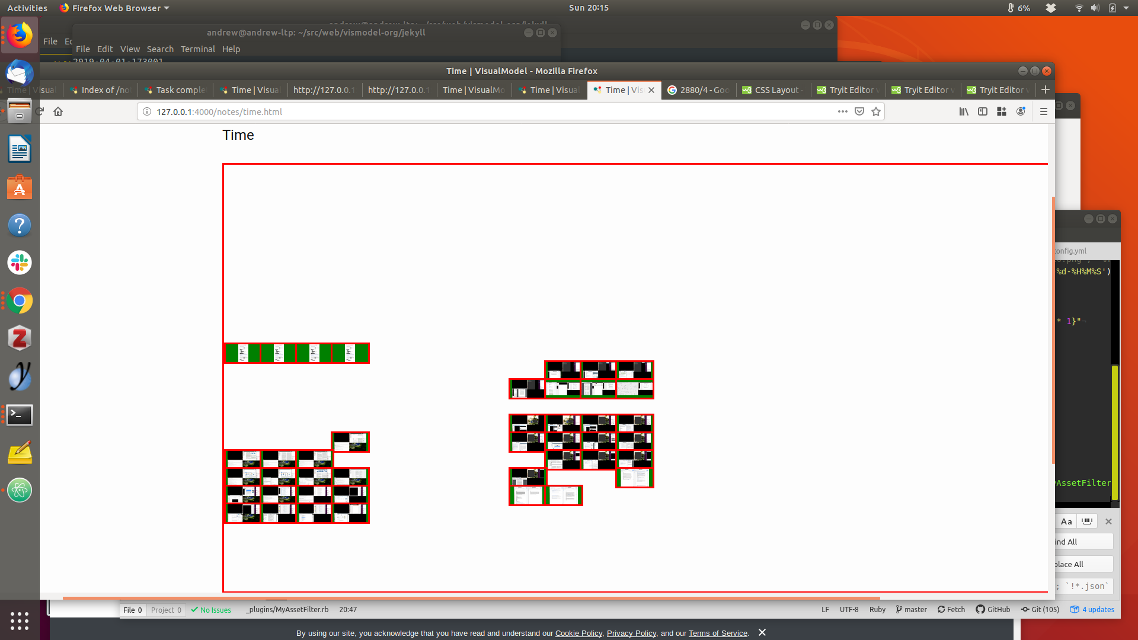Open system status menu arrow
The width and height of the screenshot is (1138, 640).
(x=1126, y=8)
